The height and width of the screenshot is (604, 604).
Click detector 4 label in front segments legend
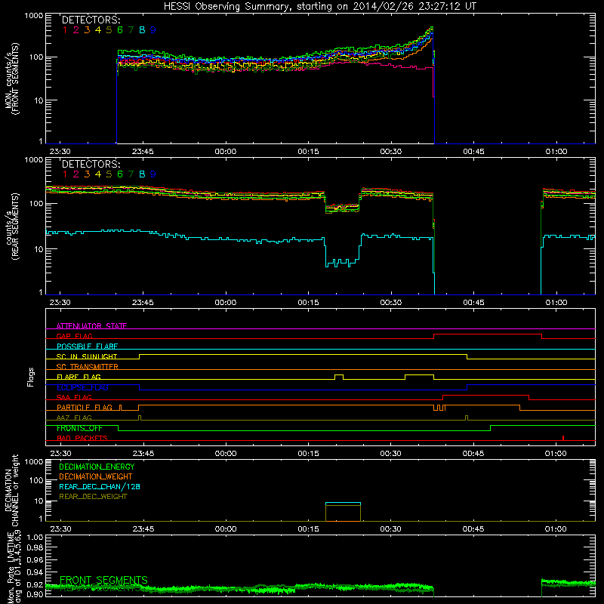pos(98,30)
